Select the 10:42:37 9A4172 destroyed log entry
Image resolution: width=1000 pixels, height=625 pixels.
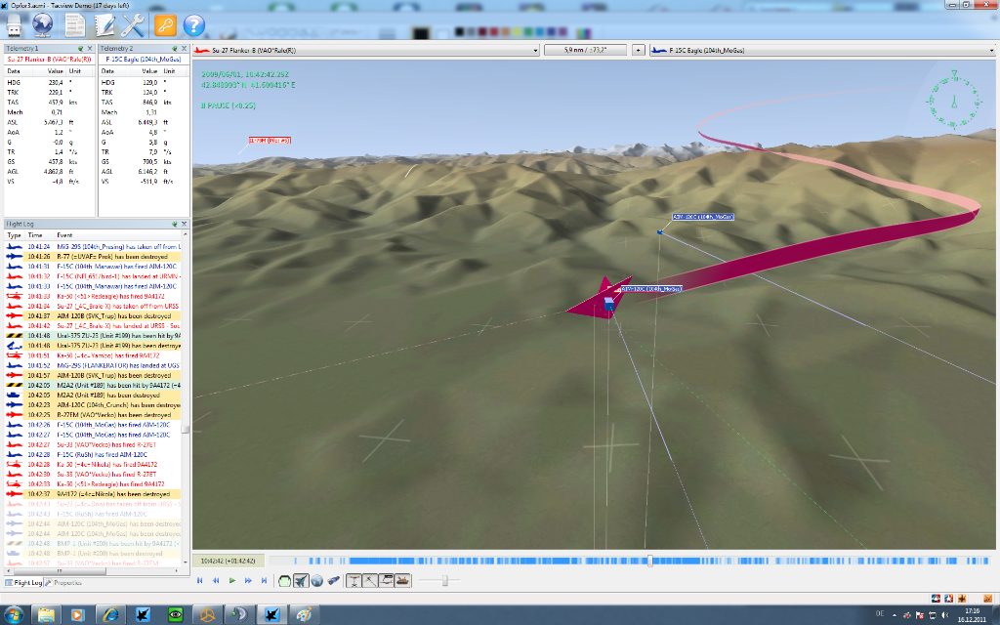click(98, 494)
